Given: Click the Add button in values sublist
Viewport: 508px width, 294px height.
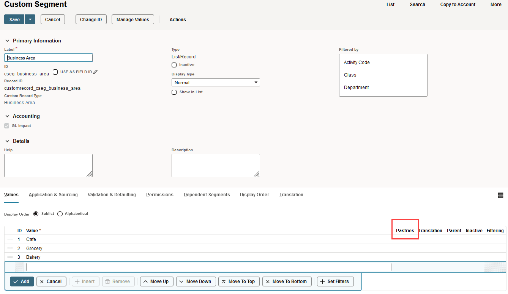Looking at the screenshot, I should pos(22,281).
